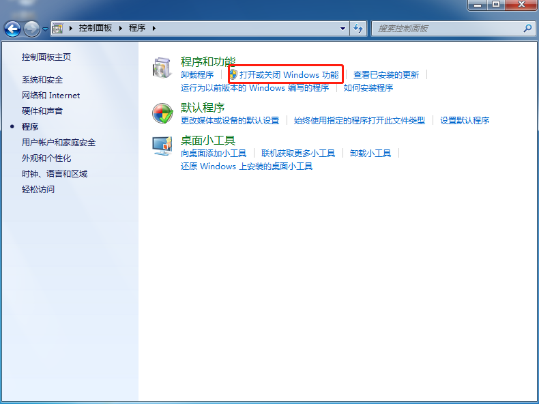Click the 卸载程序 link
Image resolution: width=539 pixels, height=404 pixels.
tap(197, 74)
